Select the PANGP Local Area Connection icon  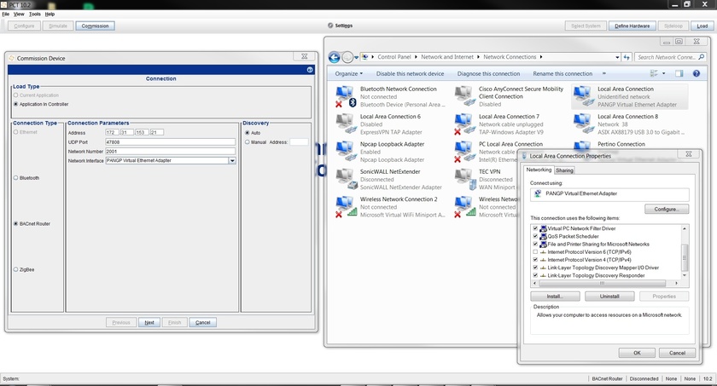pos(583,97)
